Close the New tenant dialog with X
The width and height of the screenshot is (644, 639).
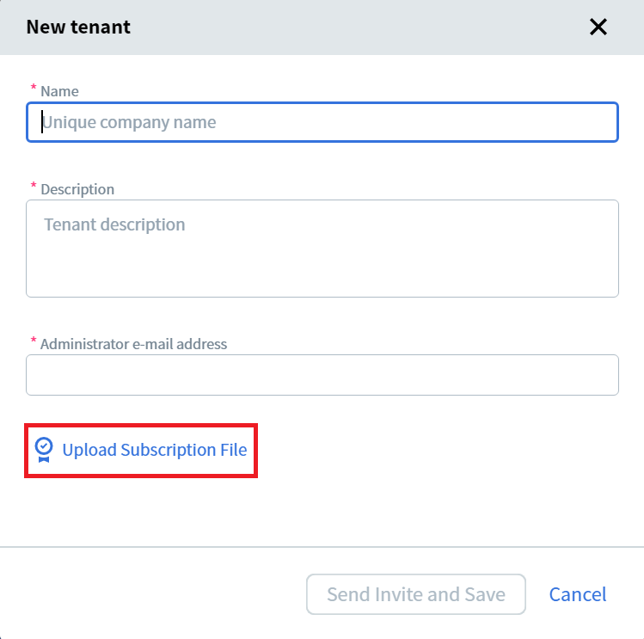(x=598, y=27)
